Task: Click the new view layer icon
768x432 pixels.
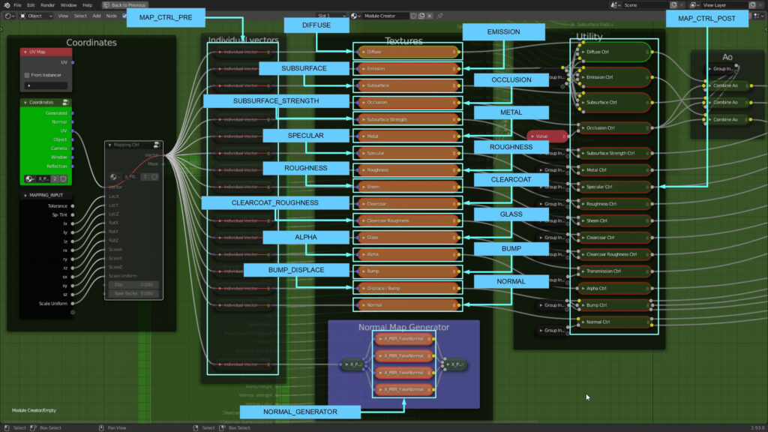Action: [752, 5]
